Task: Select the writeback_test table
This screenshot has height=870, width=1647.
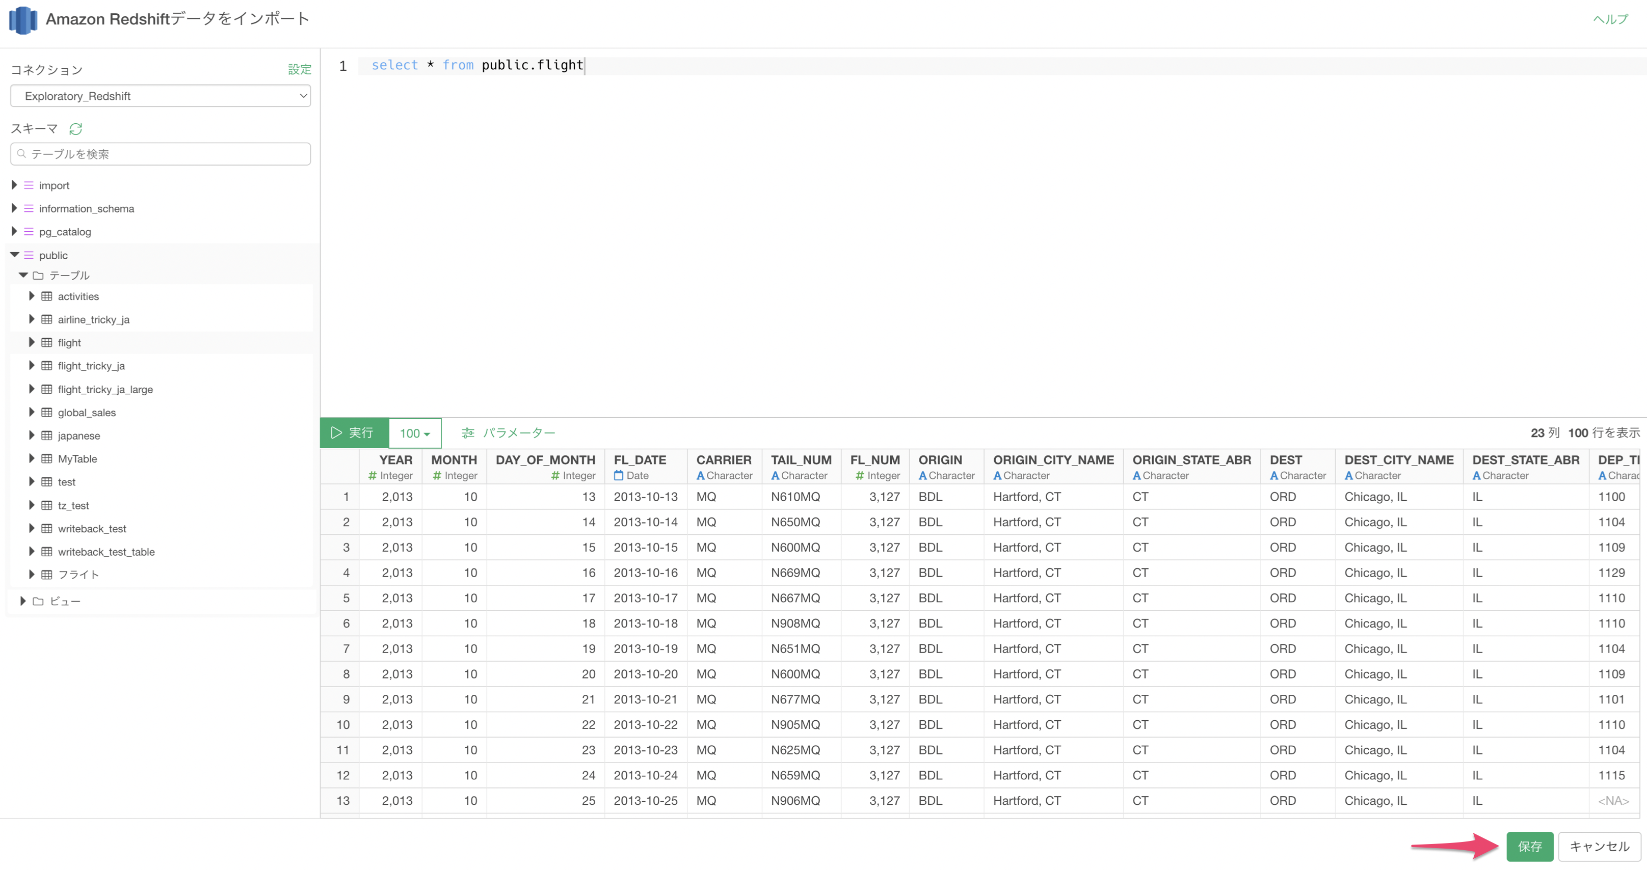Action: point(92,529)
